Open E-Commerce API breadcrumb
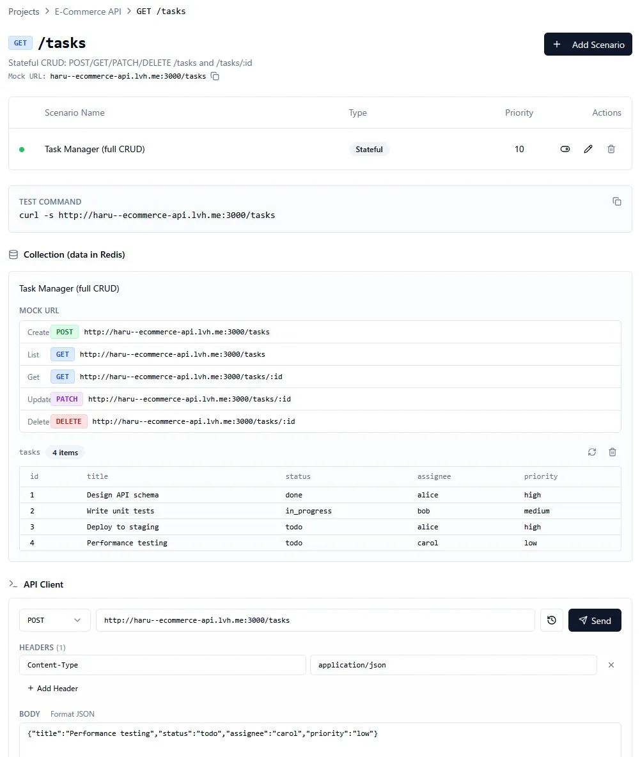The width and height of the screenshot is (640, 757). [x=88, y=12]
